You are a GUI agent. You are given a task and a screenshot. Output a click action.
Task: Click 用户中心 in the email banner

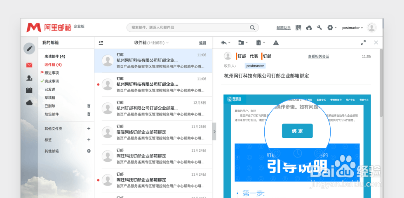tap(350, 100)
